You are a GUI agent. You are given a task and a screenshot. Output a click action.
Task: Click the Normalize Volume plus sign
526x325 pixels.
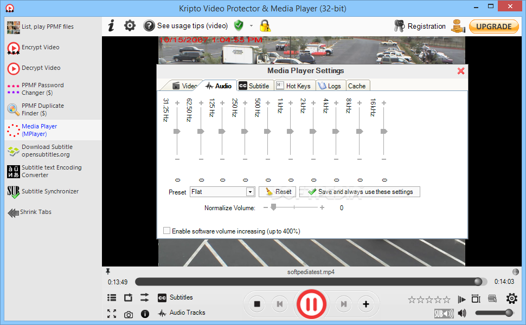point(322,208)
